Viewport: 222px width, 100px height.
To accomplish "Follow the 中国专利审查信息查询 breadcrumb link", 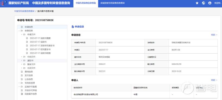I will tap(24, 11).
